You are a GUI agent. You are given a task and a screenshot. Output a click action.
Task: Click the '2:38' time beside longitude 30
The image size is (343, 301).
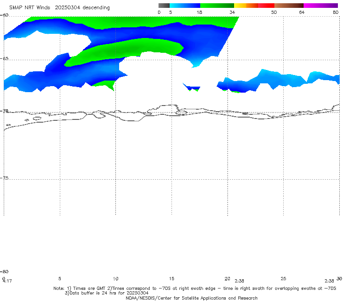329,281
